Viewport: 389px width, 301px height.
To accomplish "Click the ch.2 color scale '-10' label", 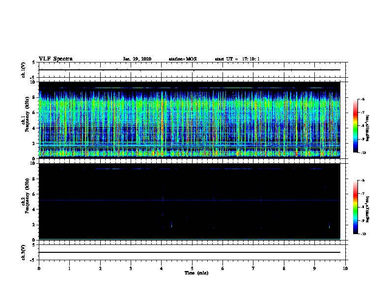I will tap(363, 234).
